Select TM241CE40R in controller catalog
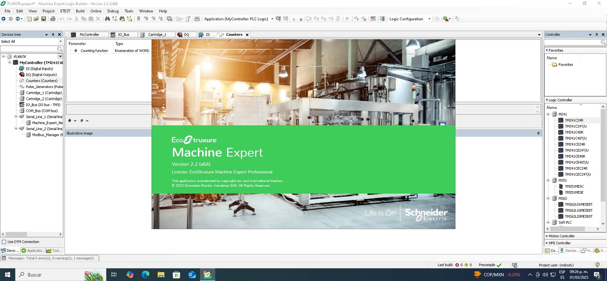The width and height of the screenshot is (607, 281). coord(575,156)
